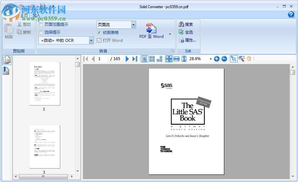Click the current page number field
Image resolution: width=298 pixels, height=182 pixels.
pyautogui.click(x=102, y=59)
